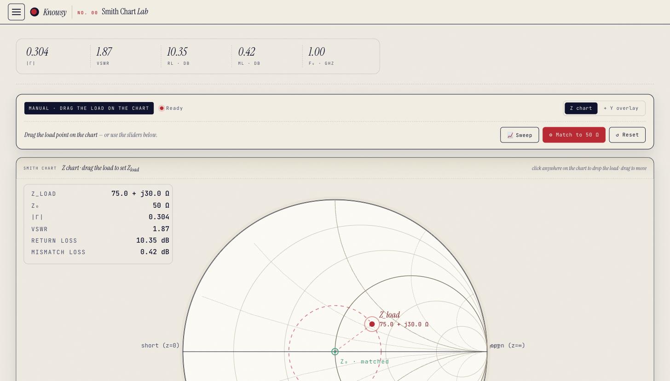Click the short (z=0) label
This screenshot has height=381, width=670.
(x=160, y=346)
